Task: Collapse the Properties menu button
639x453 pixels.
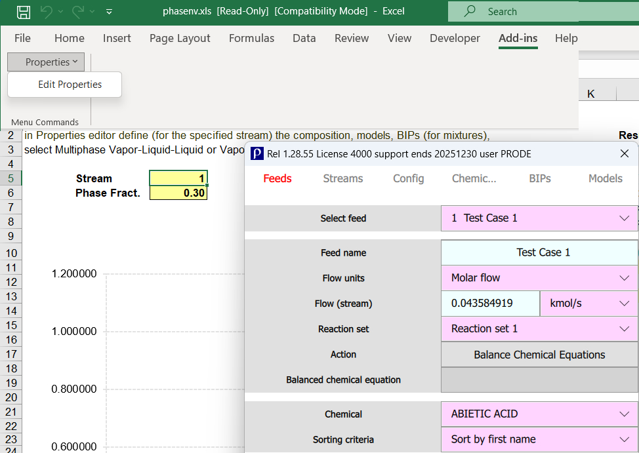Action: point(46,62)
